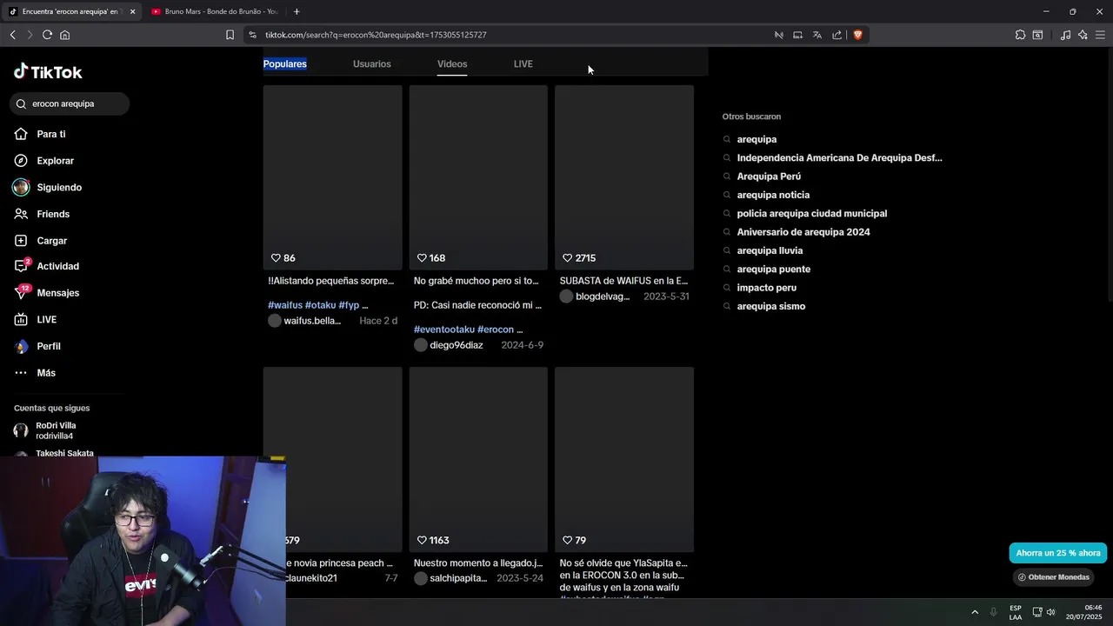Viewport: 1113px width, 626px height.
Task: Open the video thumbnail with 79 likes
Action: [624, 459]
